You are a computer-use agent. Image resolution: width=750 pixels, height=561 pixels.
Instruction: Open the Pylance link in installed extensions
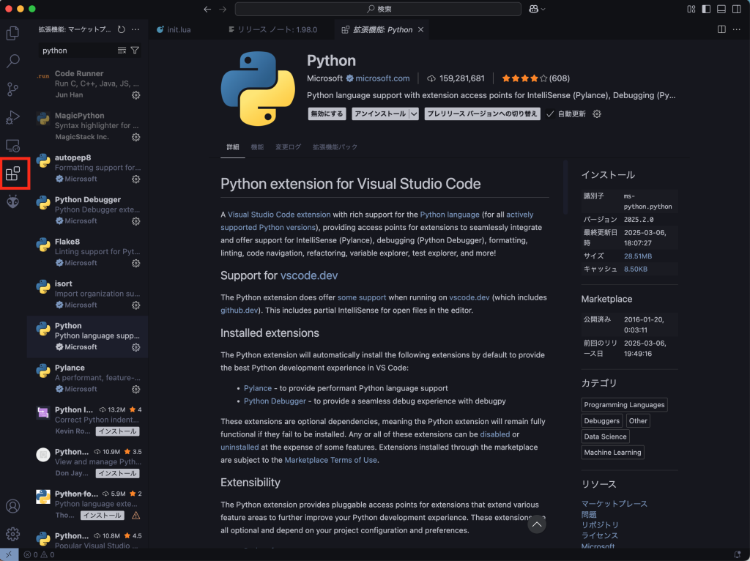point(258,388)
